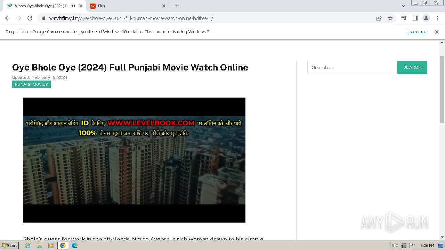Expand the tab search dropdown
The width and height of the screenshot is (445, 250).
[x=403, y=6]
